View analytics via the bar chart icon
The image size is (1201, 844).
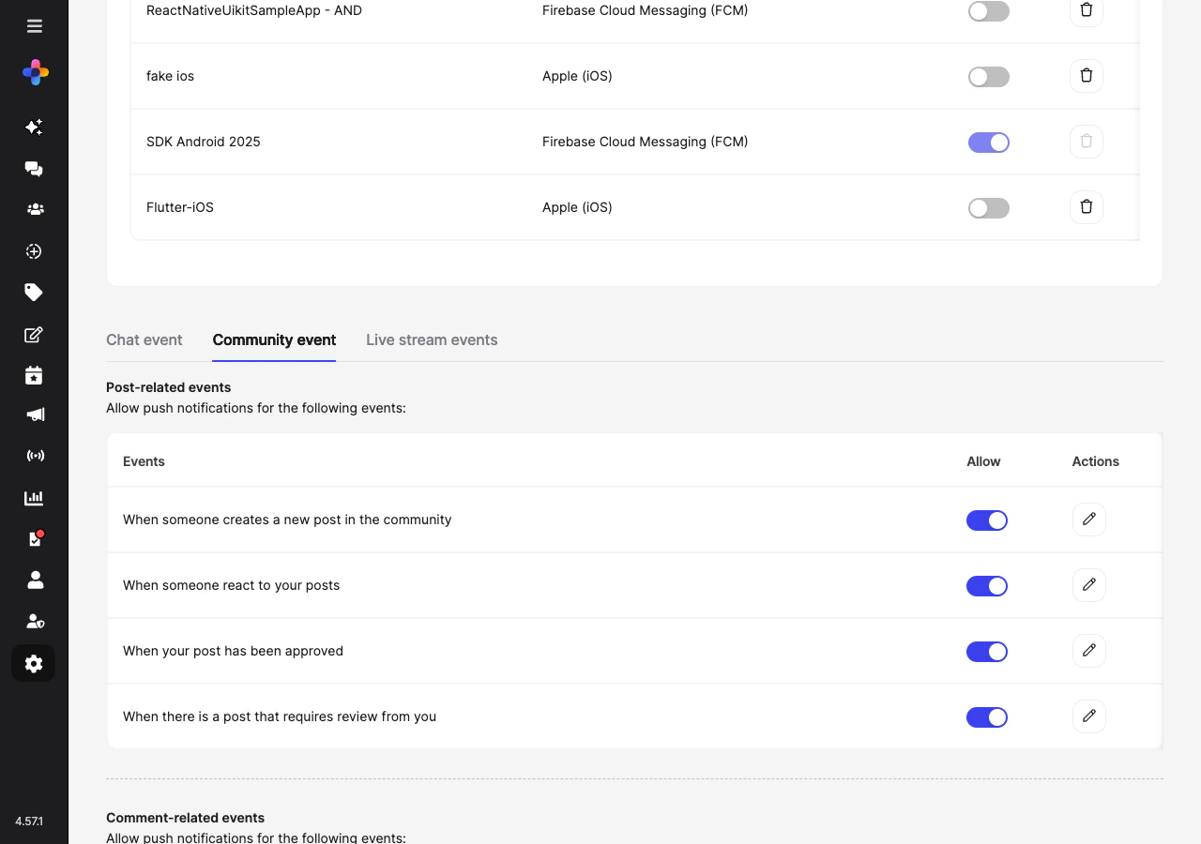coord(34,498)
